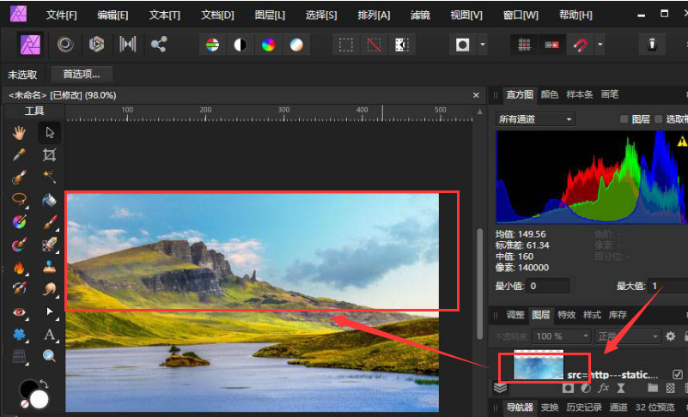Choose the Burn flame tool
688x417 pixels.
coord(19,267)
